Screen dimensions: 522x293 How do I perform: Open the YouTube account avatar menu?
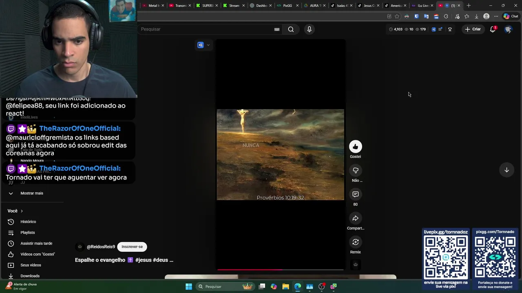pyautogui.click(x=508, y=29)
